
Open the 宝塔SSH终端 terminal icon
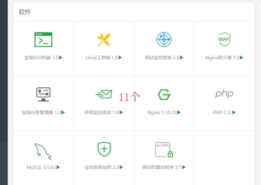pyautogui.click(x=43, y=40)
